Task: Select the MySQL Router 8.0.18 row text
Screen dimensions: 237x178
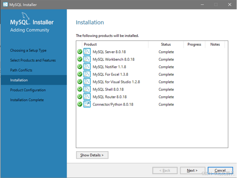Action: (110, 97)
